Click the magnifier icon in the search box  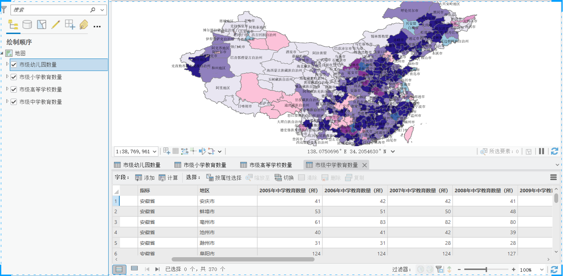pyautogui.click(x=93, y=10)
